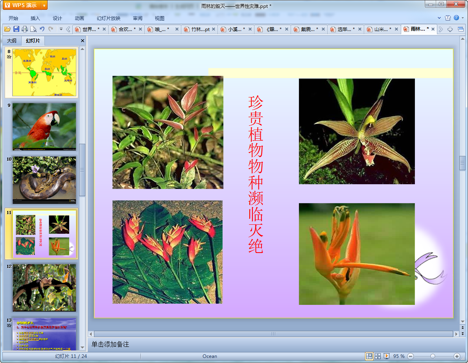Expand the ribbon using the blue chevron
468x363 pixels.
point(439,18)
